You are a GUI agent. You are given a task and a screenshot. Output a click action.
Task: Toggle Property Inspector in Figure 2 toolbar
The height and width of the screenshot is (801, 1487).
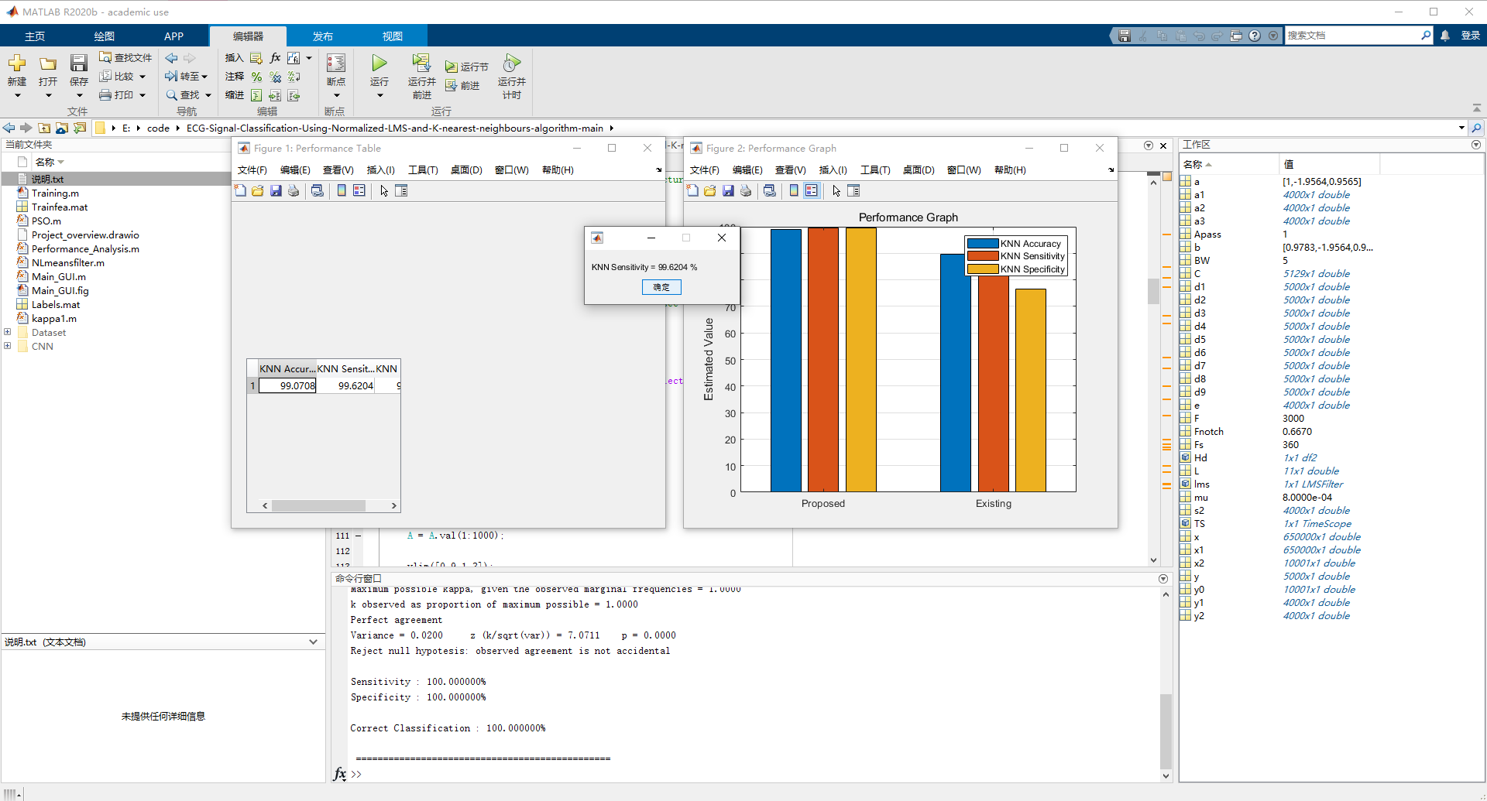click(853, 191)
